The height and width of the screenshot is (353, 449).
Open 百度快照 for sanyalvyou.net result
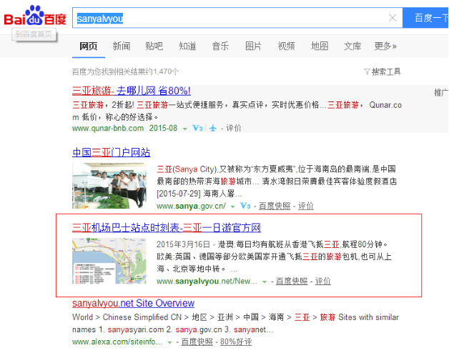pyautogui.click(x=292, y=282)
